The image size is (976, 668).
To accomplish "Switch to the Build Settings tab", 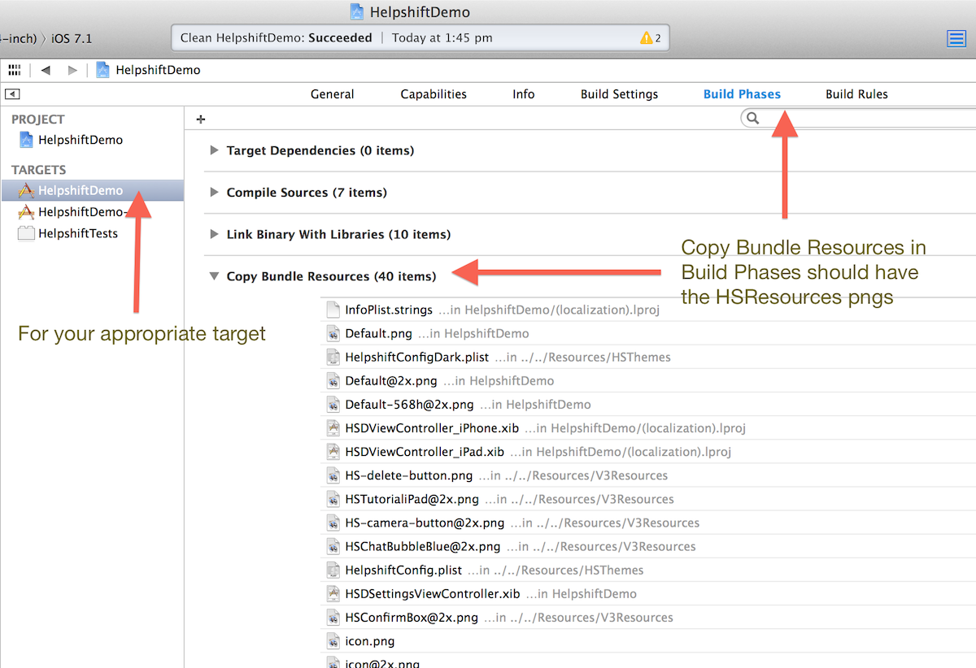I will point(619,94).
